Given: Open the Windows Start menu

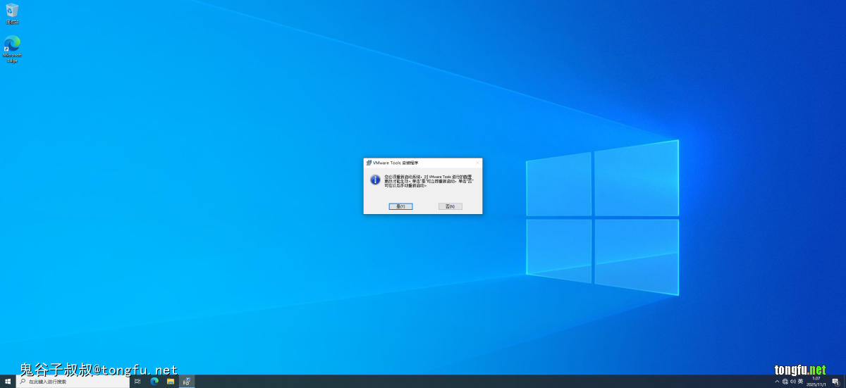Looking at the screenshot, I should coord(8,382).
